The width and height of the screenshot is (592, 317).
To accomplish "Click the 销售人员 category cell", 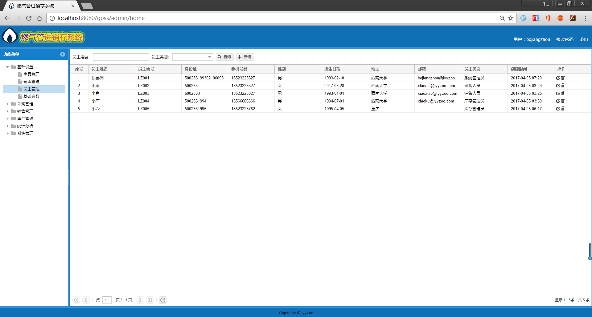I will [x=472, y=93].
